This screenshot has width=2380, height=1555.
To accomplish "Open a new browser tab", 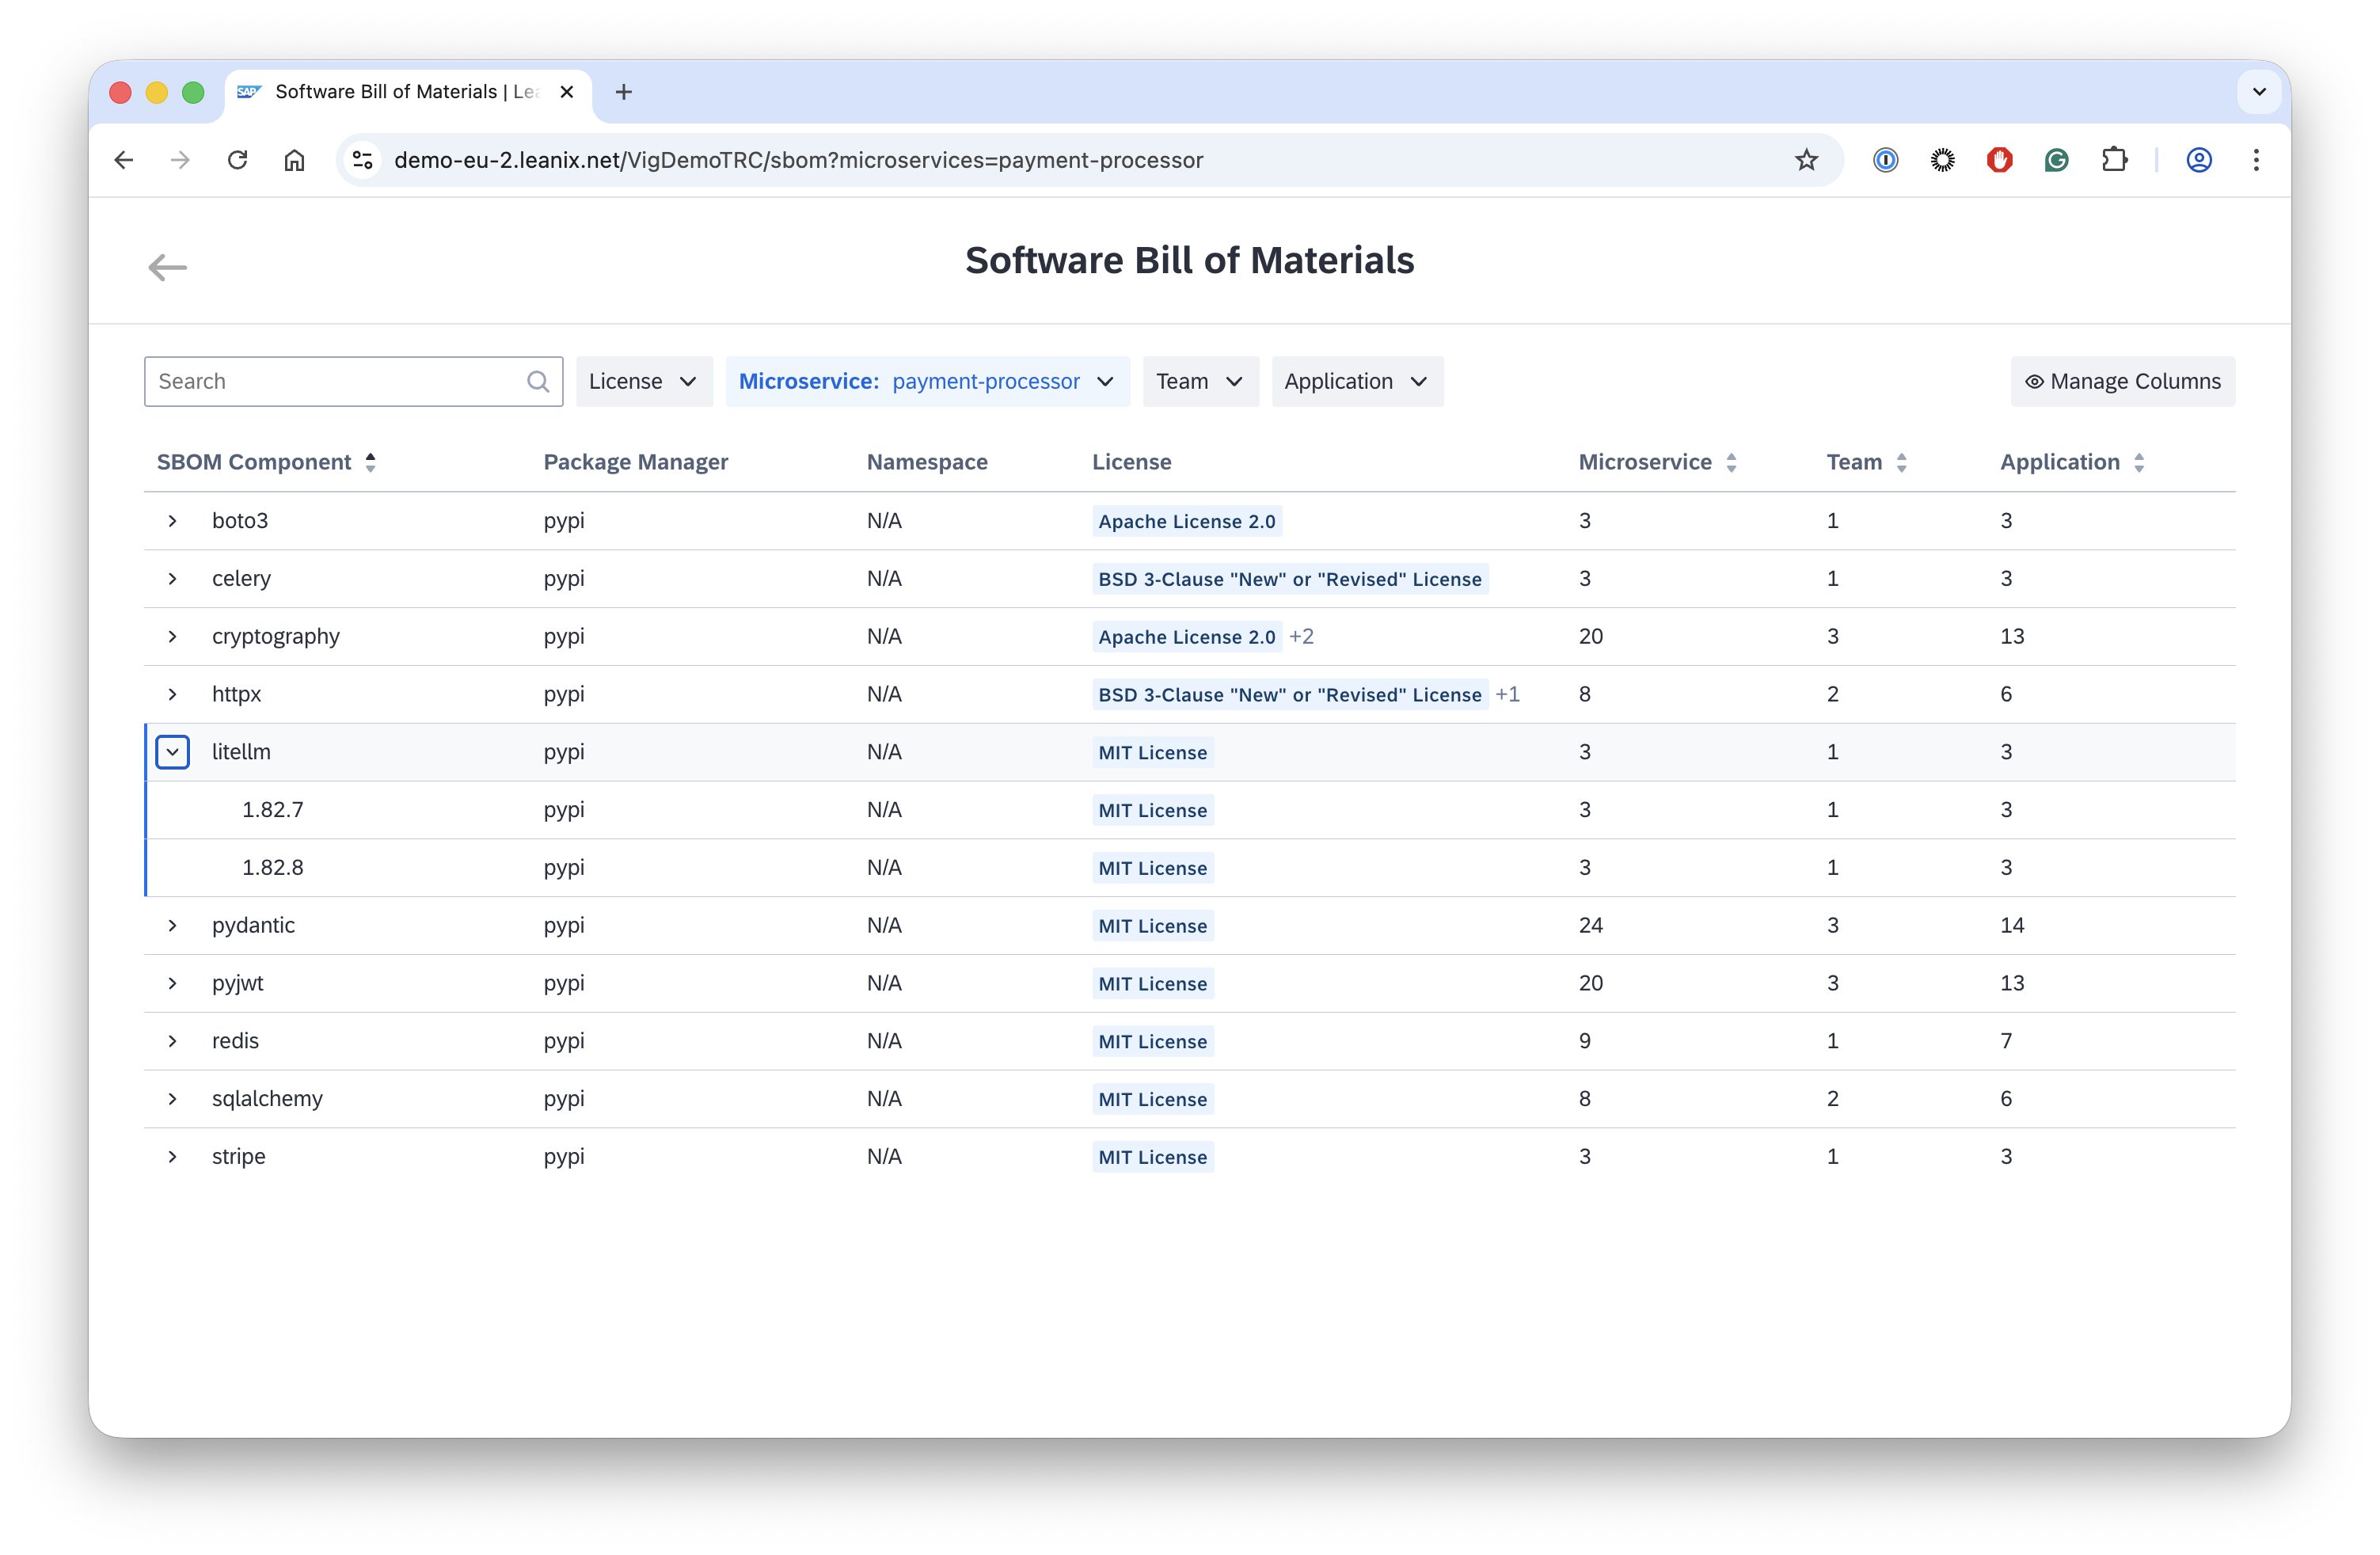I will click(623, 92).
